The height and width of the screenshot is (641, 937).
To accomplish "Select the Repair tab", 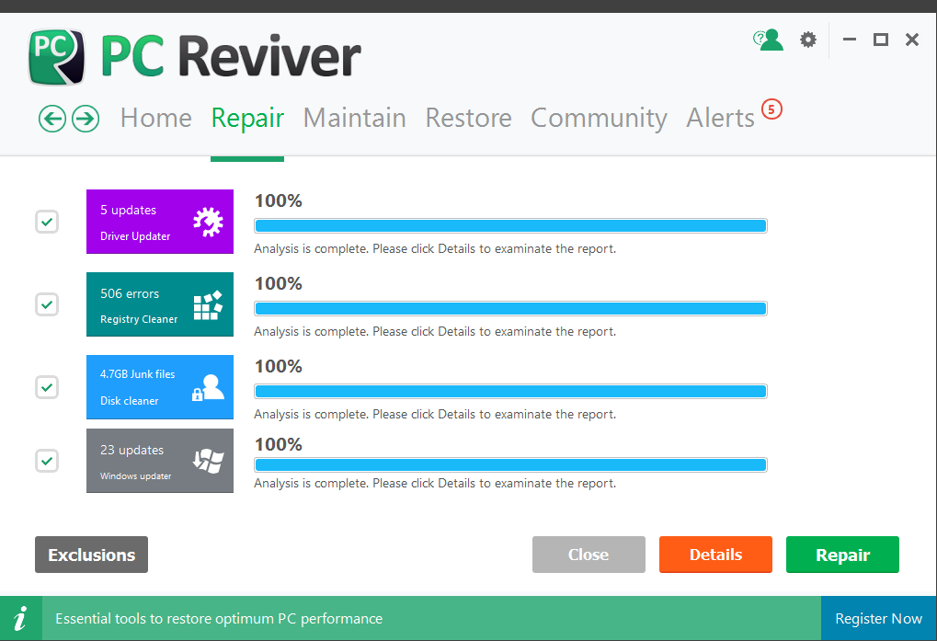I will (x=247, y=118).
